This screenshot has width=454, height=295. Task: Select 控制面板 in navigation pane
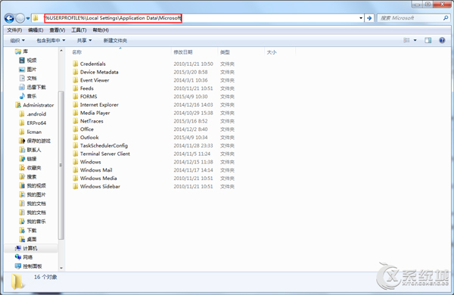[29, 266]
